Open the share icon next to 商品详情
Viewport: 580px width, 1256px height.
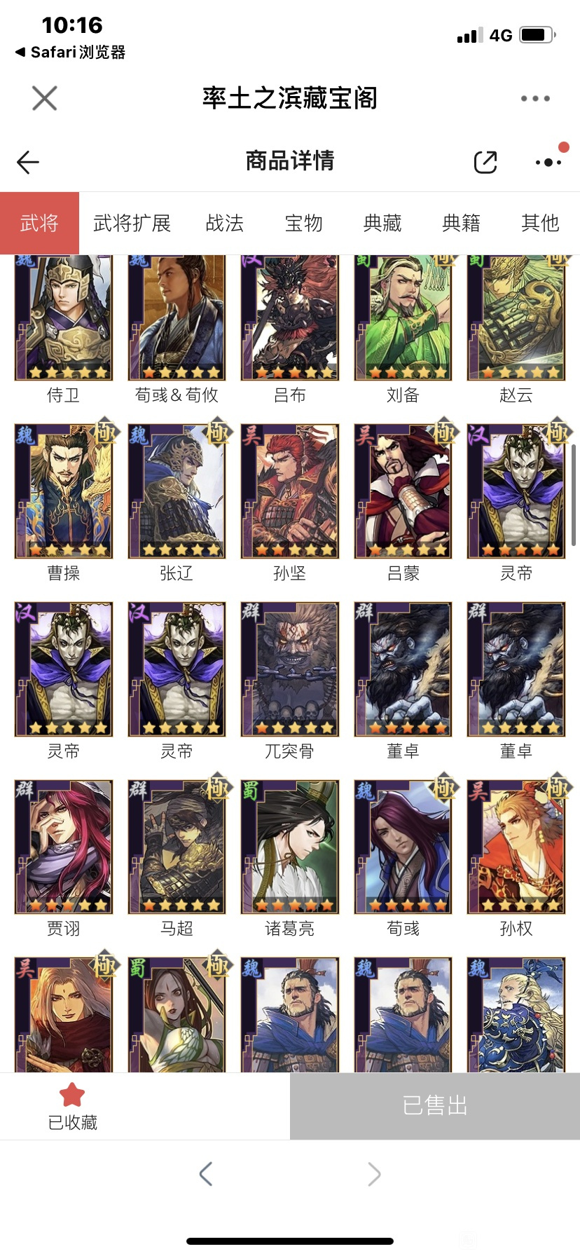[x=485, y=162]
